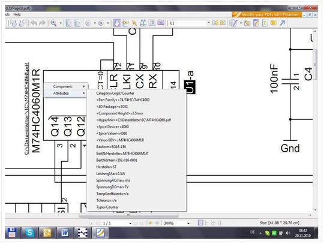Open the binoculars search tool
Viewport: 324px width, 244px height.
[143, 23]
